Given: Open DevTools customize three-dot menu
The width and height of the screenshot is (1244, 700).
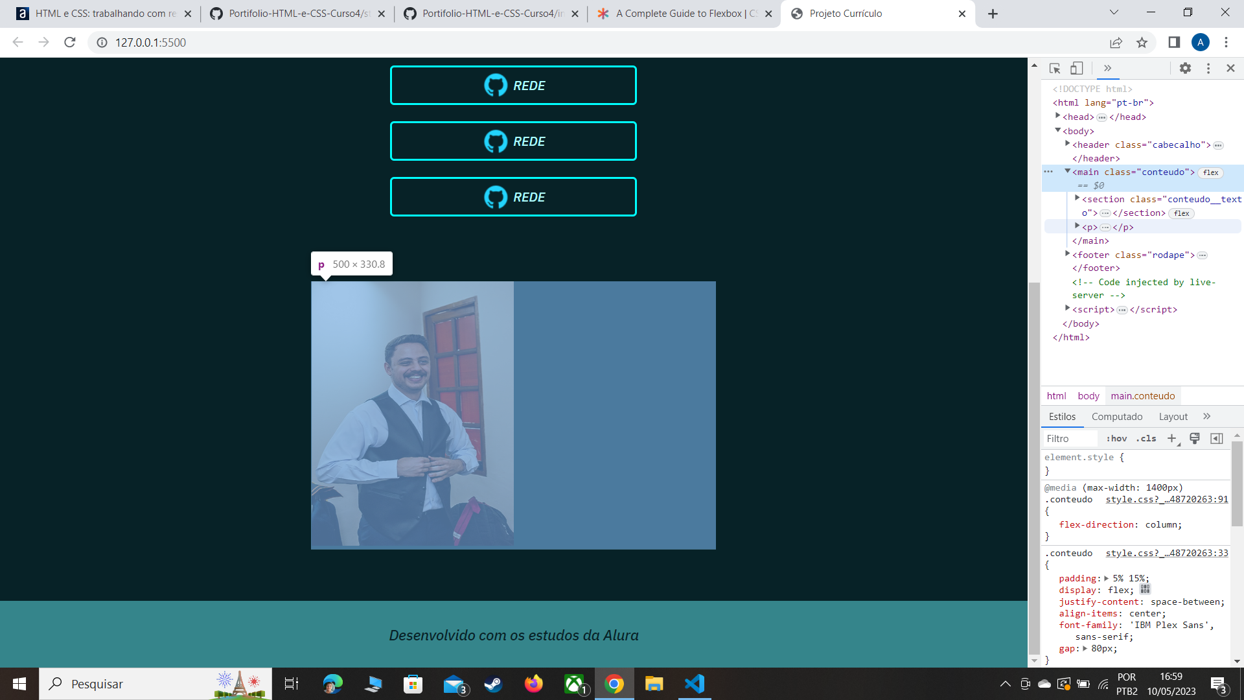Looking at the screenshot, I should [1208, 68].
